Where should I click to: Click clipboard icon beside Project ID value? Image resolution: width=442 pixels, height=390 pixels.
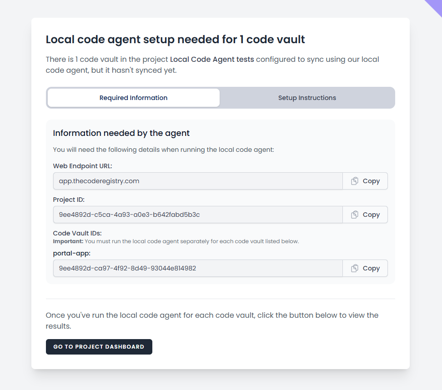click(355, 215)
